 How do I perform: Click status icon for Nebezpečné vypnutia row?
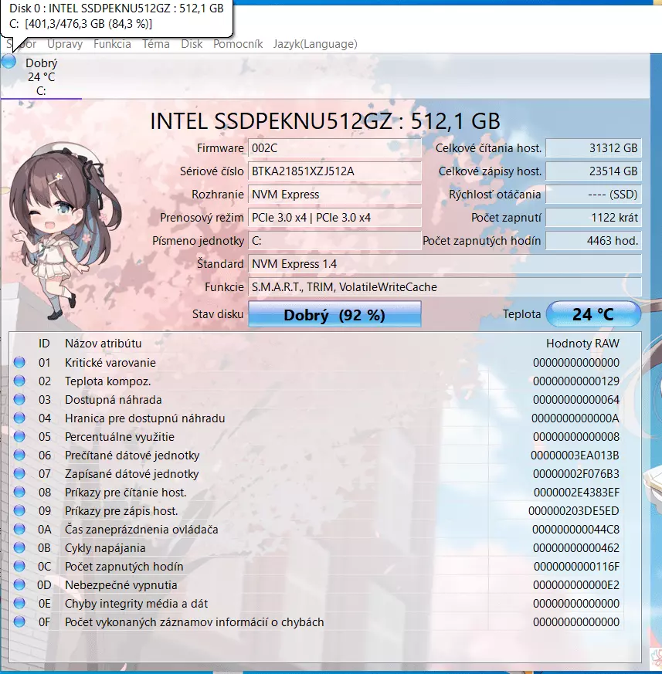(19, 584)
